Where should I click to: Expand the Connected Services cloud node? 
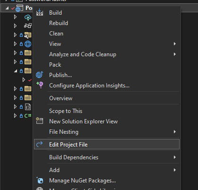pyautogui.click(x=15, y=17)
